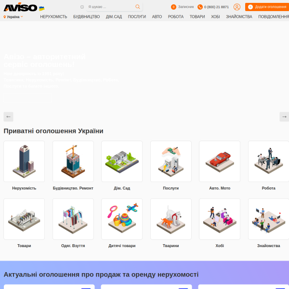The image size is (289, 289).
Task: Click the Одяг. Взуття label
Action: [x=73, y=246]
